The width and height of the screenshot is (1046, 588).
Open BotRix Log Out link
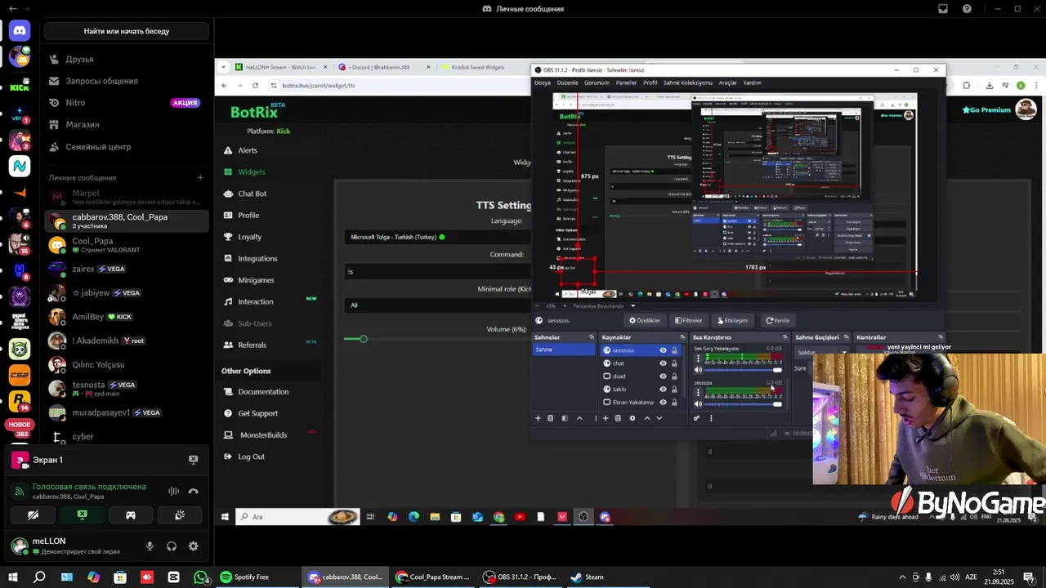pos(251,457)
